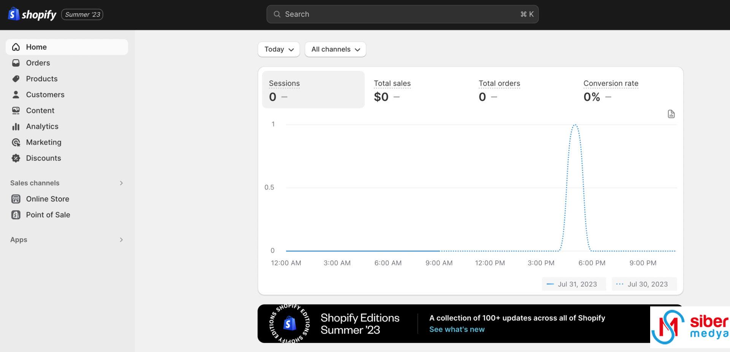This screenshot has width=730, height=352.
Task: Click the Sales channels heading
Action: 35,183
